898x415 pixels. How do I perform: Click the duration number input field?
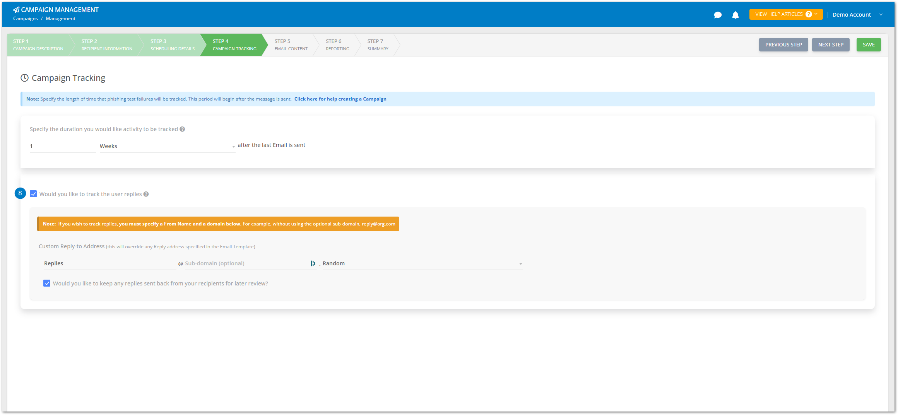coord(63,146)
